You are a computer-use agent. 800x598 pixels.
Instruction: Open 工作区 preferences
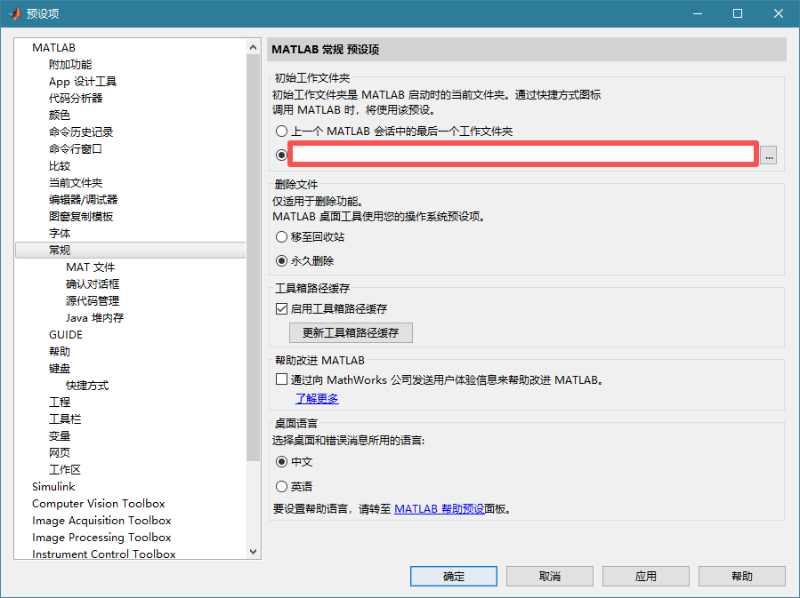pos(65,470)
